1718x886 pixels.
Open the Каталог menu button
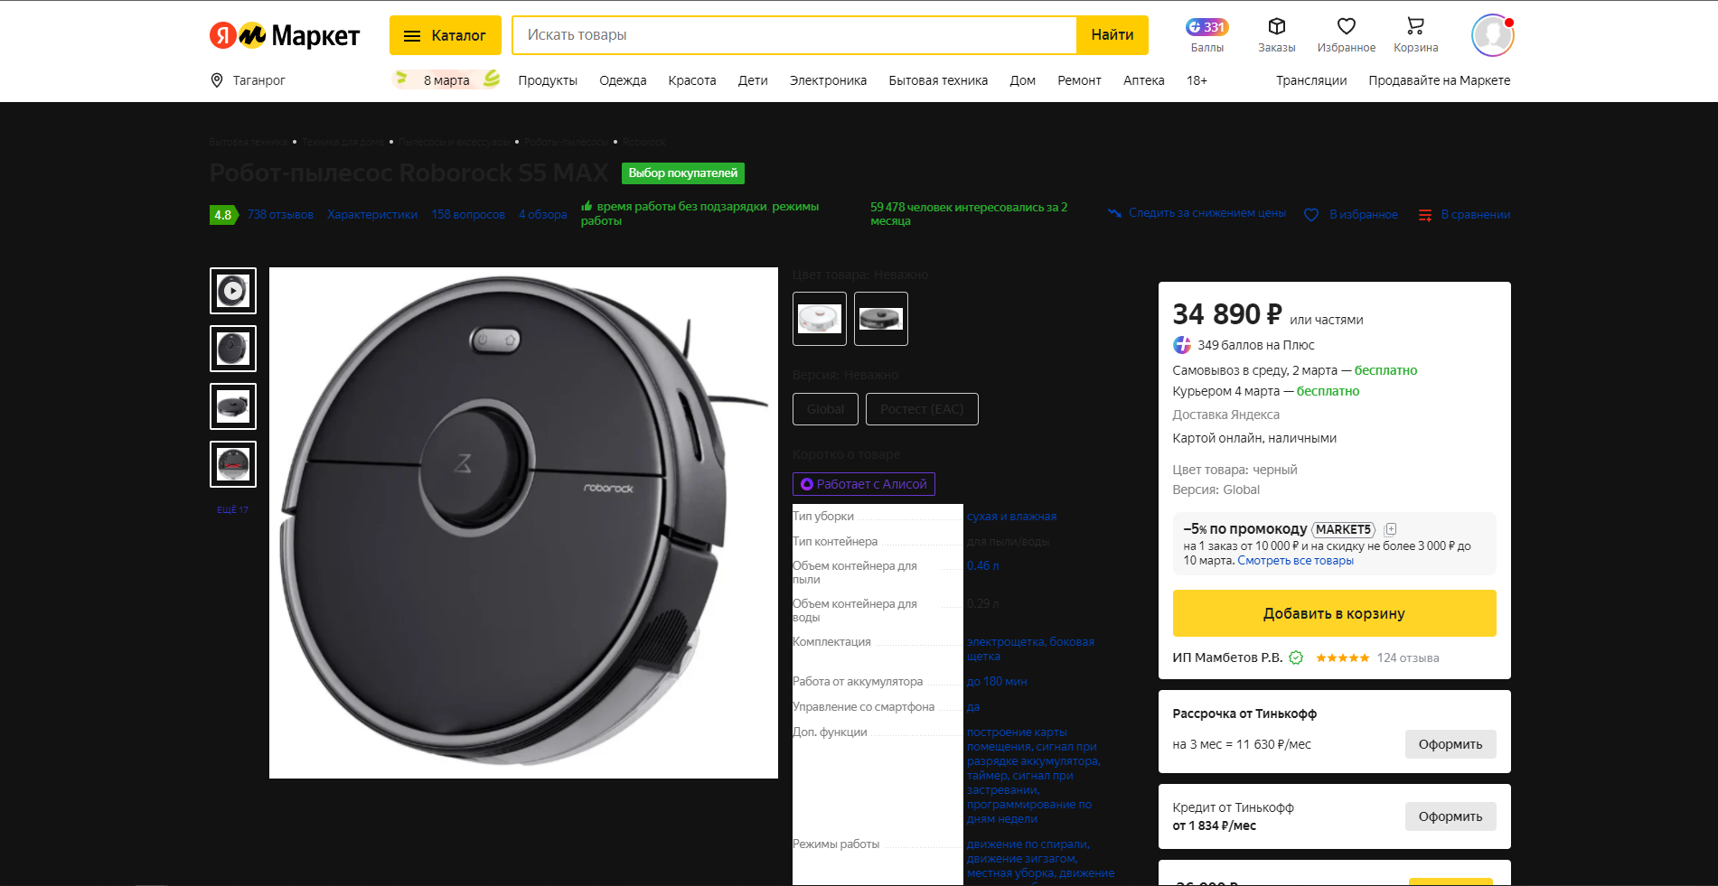point(446,35)
